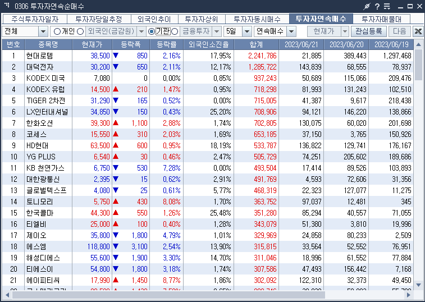
Task: Open the 전체 market dropdown
Action: [43, 31]
